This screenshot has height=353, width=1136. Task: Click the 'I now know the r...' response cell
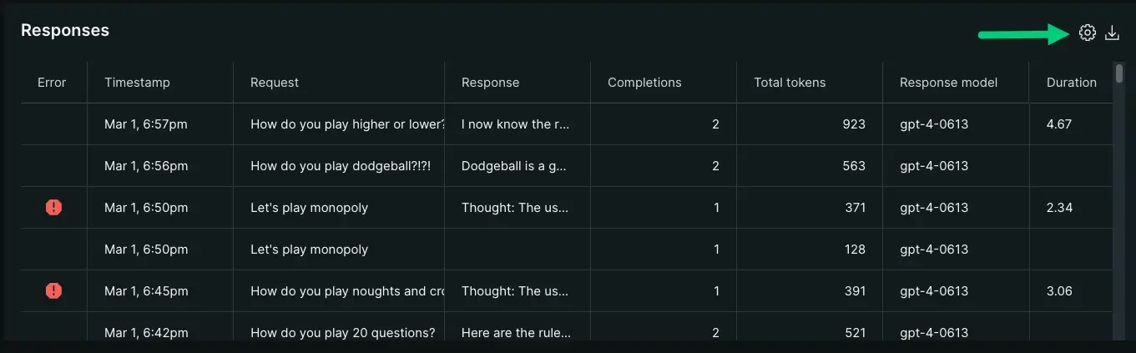pyautogui.click(x=516, y=124)
